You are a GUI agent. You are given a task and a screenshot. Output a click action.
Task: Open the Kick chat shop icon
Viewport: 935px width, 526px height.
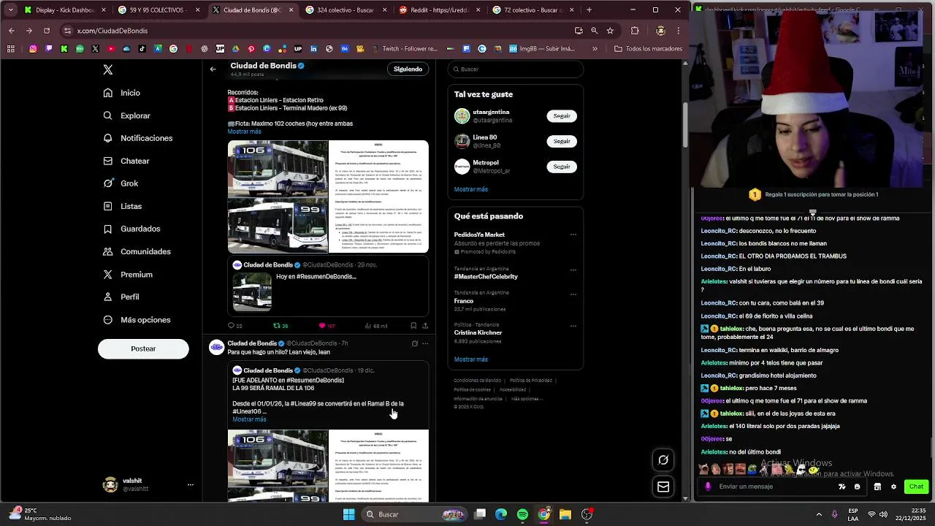877,487
